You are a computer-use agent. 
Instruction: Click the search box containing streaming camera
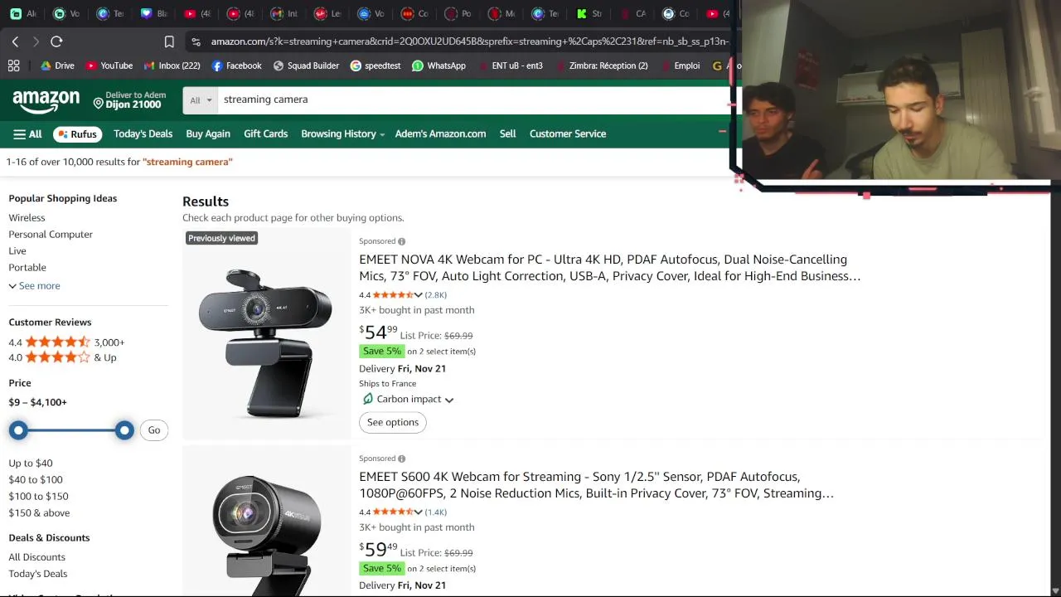point(464,99)
